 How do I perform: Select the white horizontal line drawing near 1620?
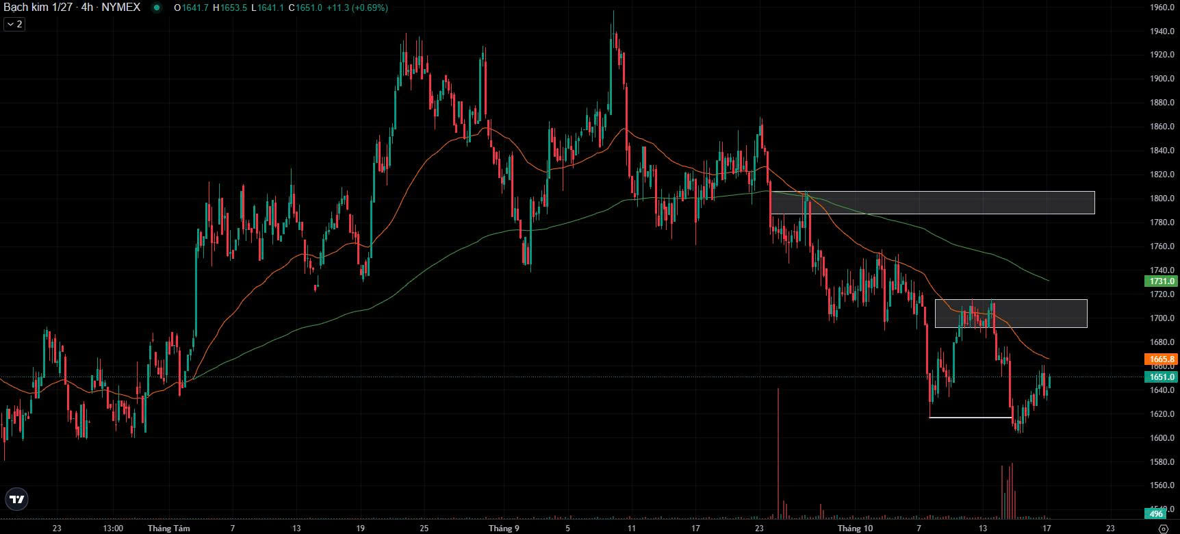pos(971,417)
